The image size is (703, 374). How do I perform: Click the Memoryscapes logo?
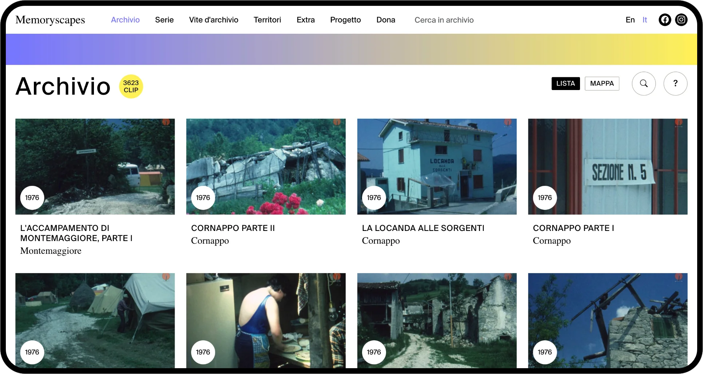click(x=50, y=20)
